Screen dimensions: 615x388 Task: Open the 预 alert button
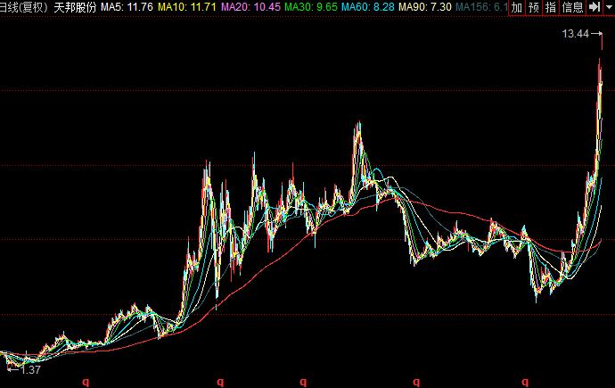click(x=533, y=7)
